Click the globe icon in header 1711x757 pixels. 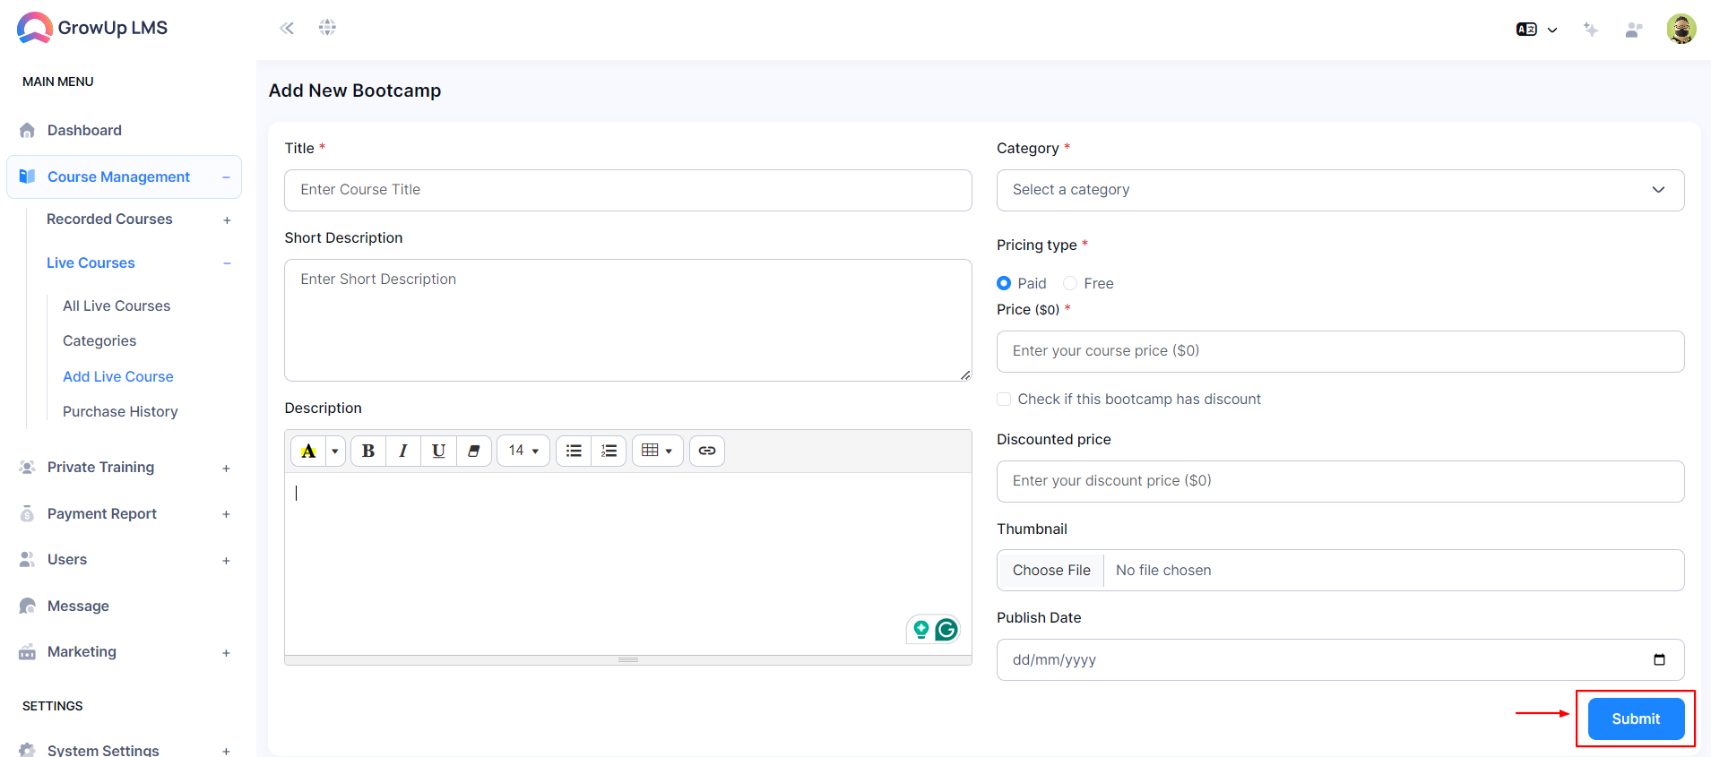[x=327, y=27]
